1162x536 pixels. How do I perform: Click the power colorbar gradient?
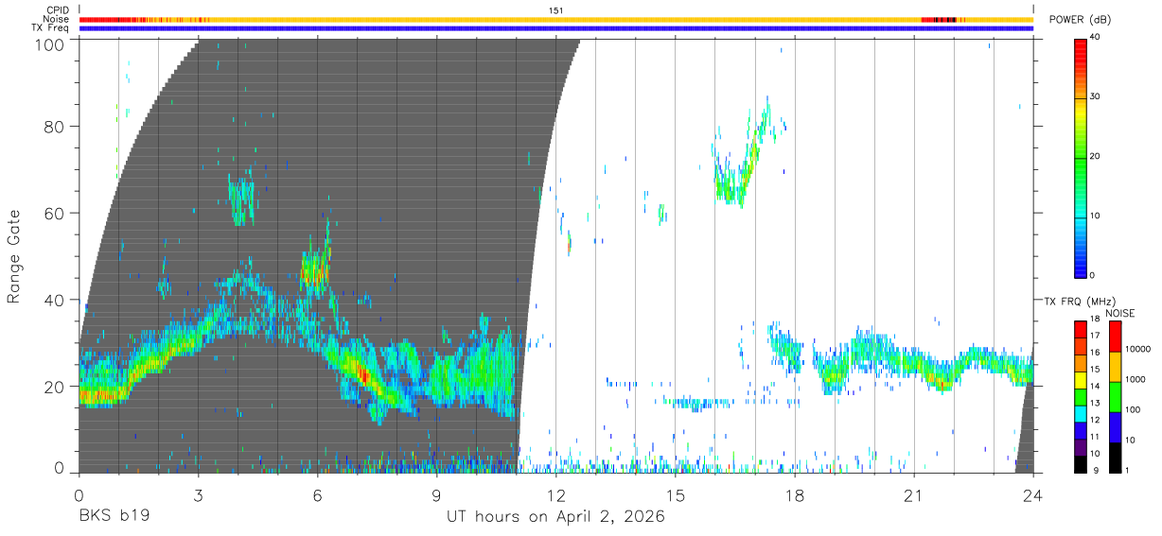coord(1081,158)
